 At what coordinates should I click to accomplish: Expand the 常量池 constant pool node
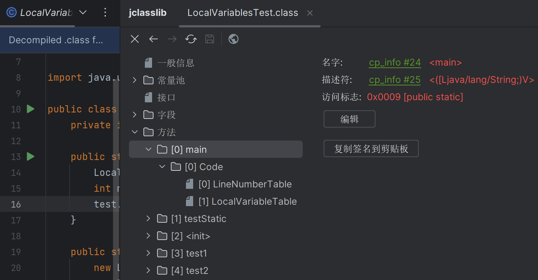(x=135, y=80)
